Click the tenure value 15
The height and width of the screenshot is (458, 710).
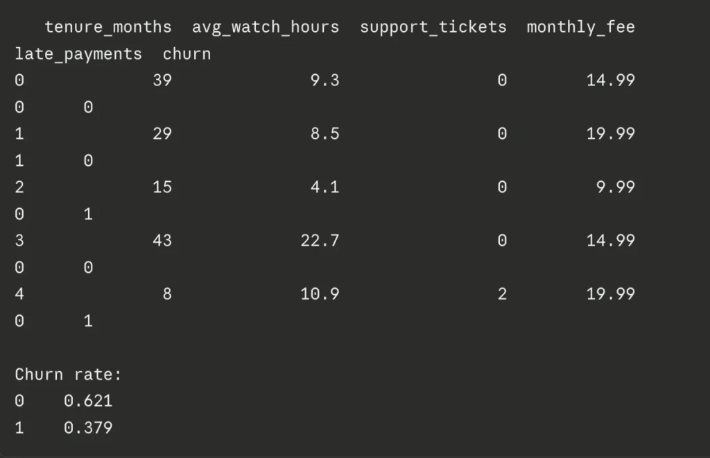coord(162,187)
